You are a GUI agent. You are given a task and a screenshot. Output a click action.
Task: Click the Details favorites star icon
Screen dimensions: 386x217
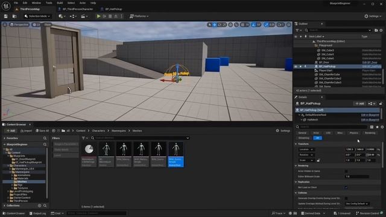377,127
